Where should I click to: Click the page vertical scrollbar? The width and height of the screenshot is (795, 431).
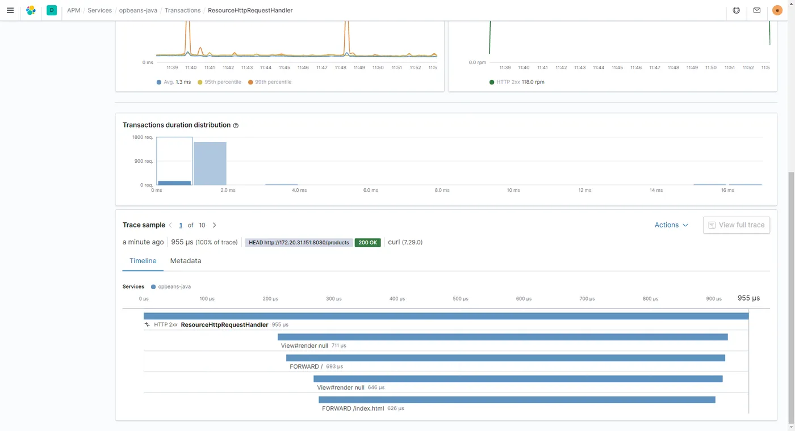tap(791, 298)
